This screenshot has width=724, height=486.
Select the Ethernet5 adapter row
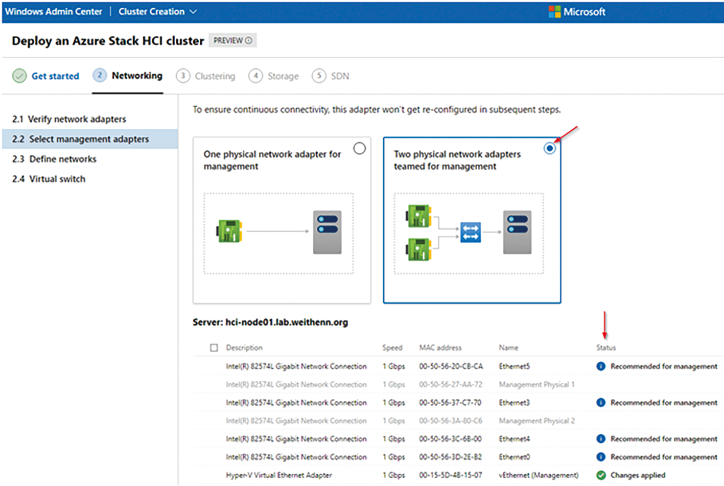tap(458, 366)
